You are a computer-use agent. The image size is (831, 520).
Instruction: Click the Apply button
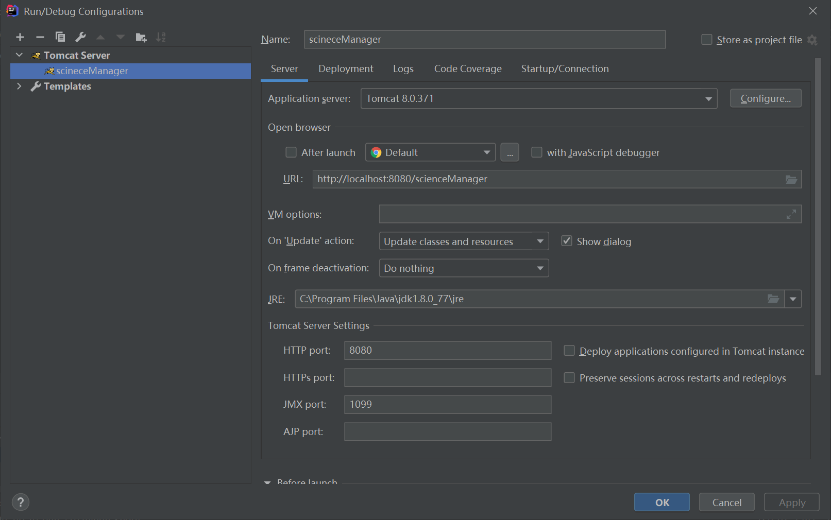tap(792, 502)
